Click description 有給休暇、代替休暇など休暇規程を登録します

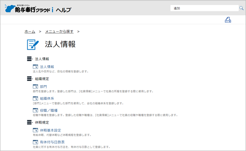pos(62,135)
